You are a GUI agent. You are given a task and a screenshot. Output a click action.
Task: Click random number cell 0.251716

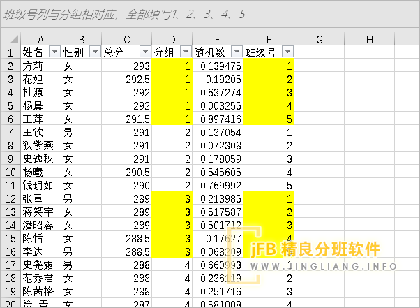tap(218, 292)
